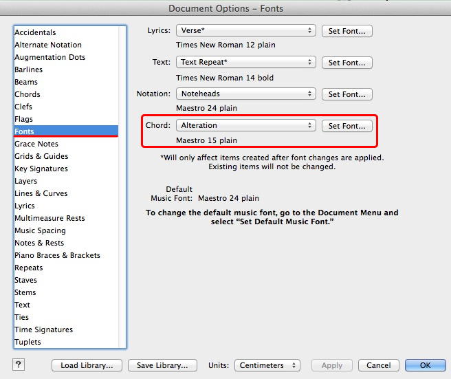Screen dimensions: 451x379
Task: Select Grace Notes category
Action: [36, 144]
